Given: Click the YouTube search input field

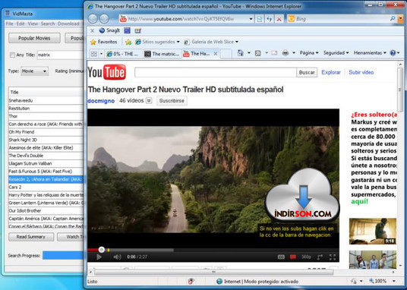Looking at the screenshot, I should pyautogui.click(x=216, y=72).
